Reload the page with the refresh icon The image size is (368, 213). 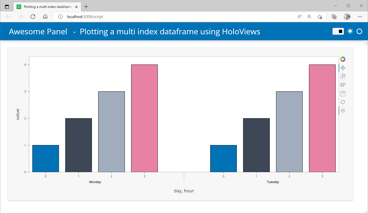tap(33, 16)
